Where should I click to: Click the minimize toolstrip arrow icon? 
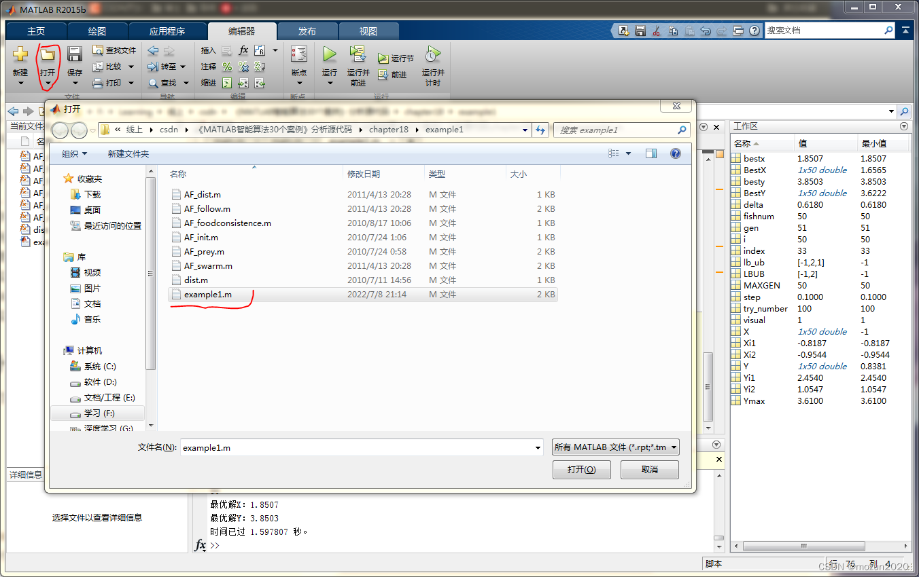pos(905,31)
